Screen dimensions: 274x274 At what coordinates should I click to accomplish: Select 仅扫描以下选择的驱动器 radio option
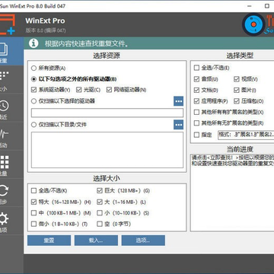[x=33, y=101]
